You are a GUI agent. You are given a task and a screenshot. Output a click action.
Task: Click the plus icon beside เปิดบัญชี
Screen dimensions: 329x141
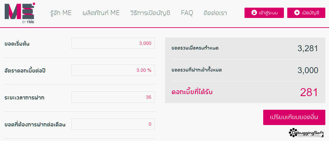pyautogui.click(x=297, y=13)
